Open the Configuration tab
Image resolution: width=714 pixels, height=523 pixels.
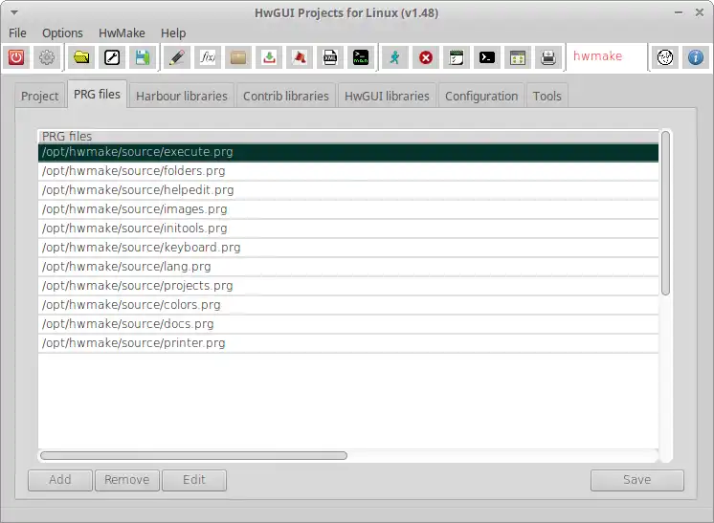[481, 96]
